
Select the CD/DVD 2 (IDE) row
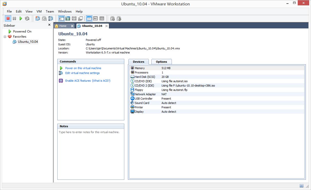[217, 86]
